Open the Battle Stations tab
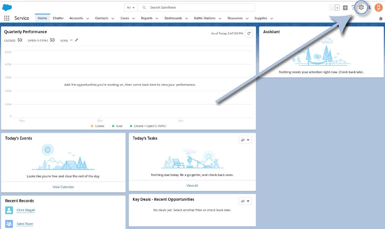 click(x=205, y=18)
